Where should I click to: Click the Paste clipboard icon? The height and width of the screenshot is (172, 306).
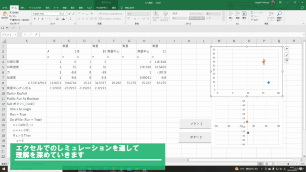tap(5, 14)
